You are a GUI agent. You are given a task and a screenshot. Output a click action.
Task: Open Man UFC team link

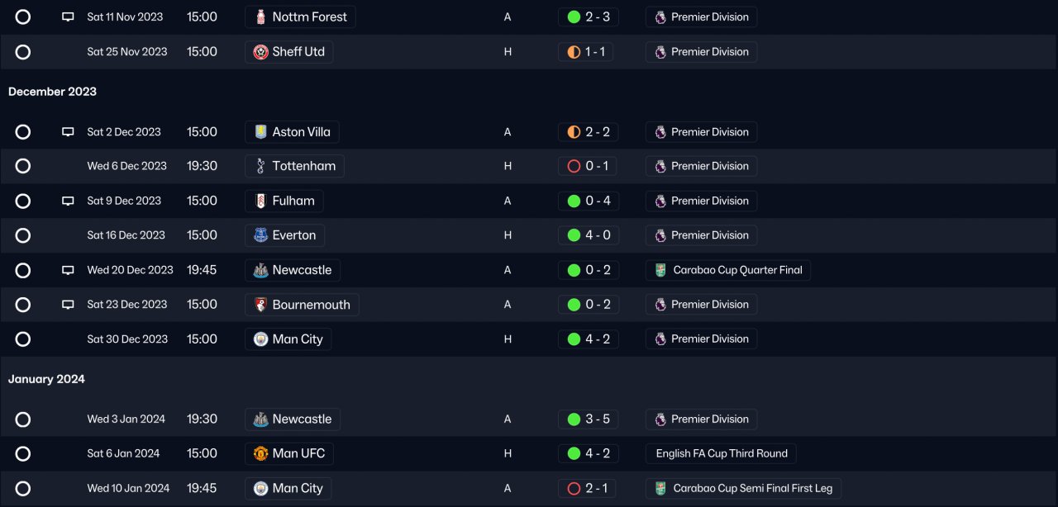coord(298,453)
